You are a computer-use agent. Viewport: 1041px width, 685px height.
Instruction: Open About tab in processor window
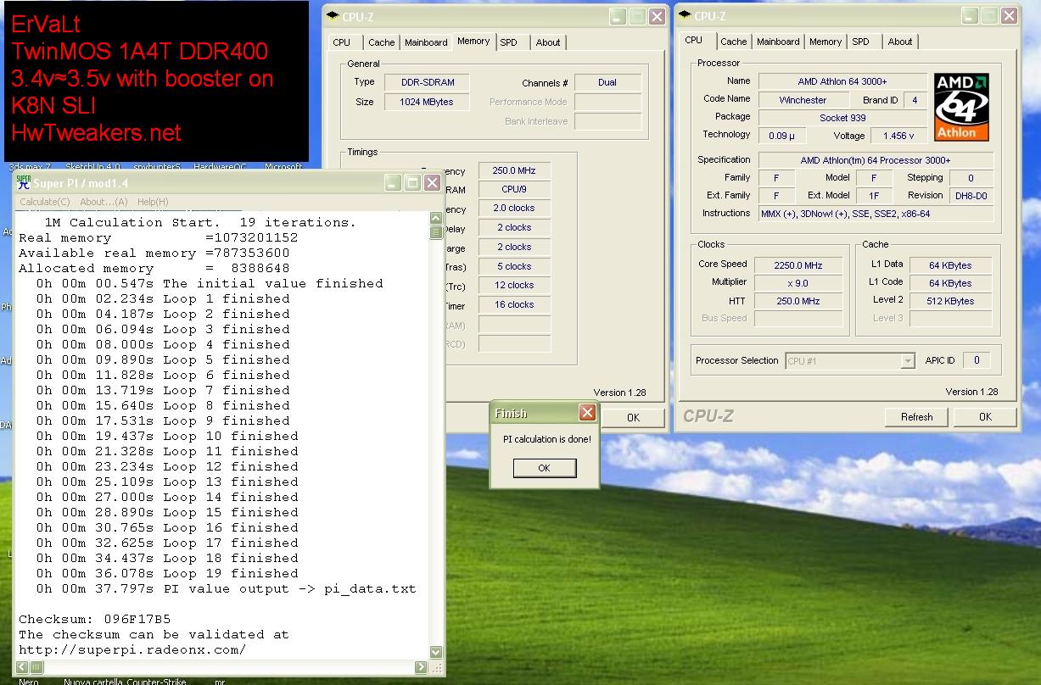pyautogui.click(x=900, y=42)
